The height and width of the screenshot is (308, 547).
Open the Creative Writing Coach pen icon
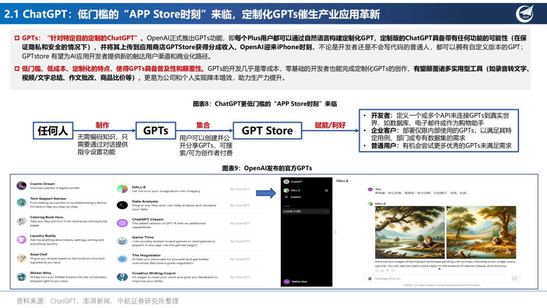pos(122,277)
